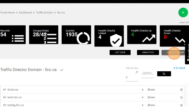Open the Filter By Type dropdown
Viewport: 189px width, 107px height.
[132, 77]
